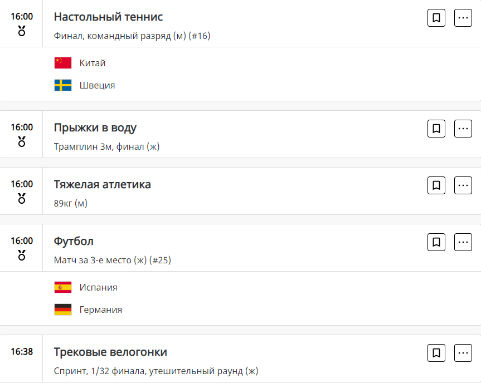The height and width of the screenshot is (383, 481).
Task: Click bookmark icon for Футбол match
Action: (x=436, y=242)
